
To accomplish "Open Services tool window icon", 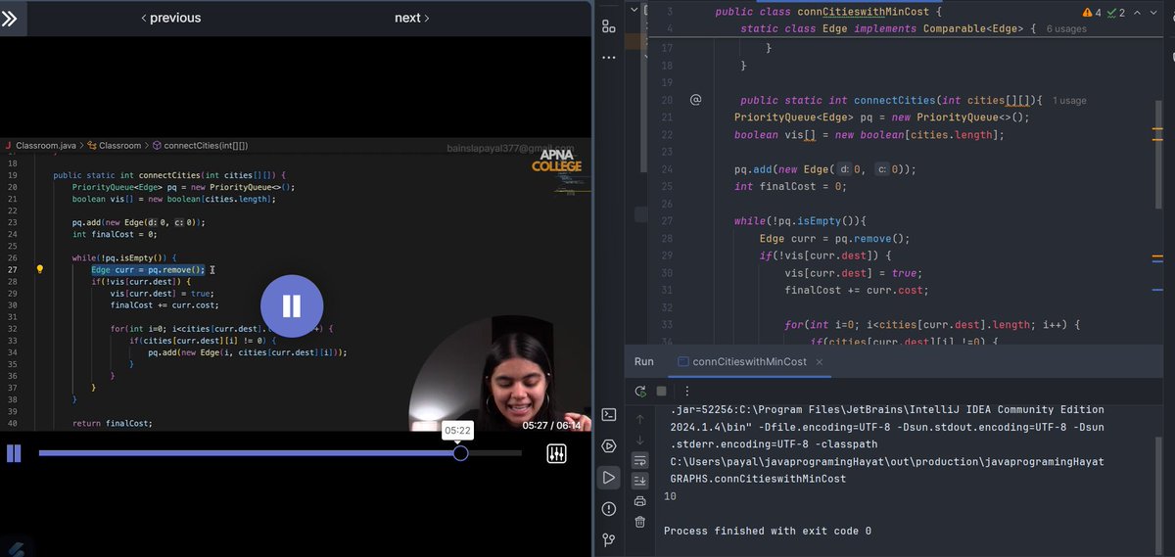I will 609,445.
